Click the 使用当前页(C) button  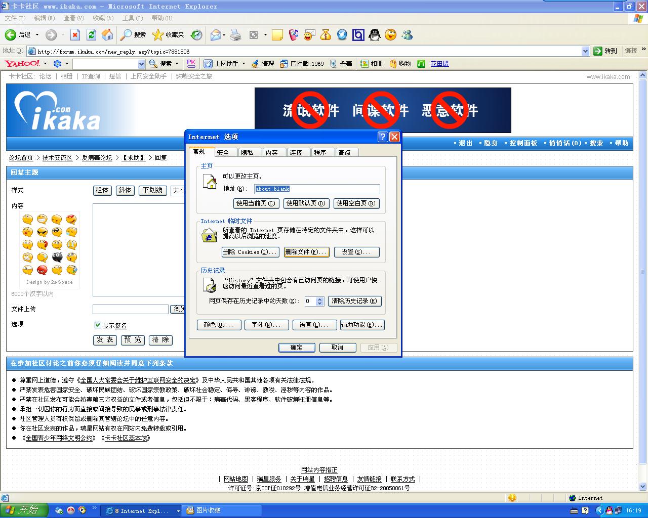coord(256,203)
